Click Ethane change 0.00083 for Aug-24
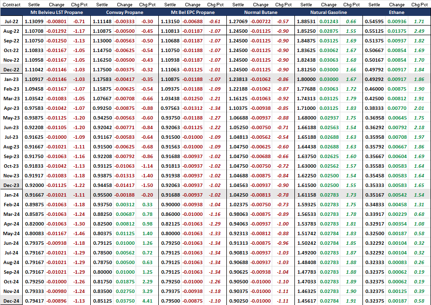The height and width of the screenshot is (305, 431). (397, 263)
